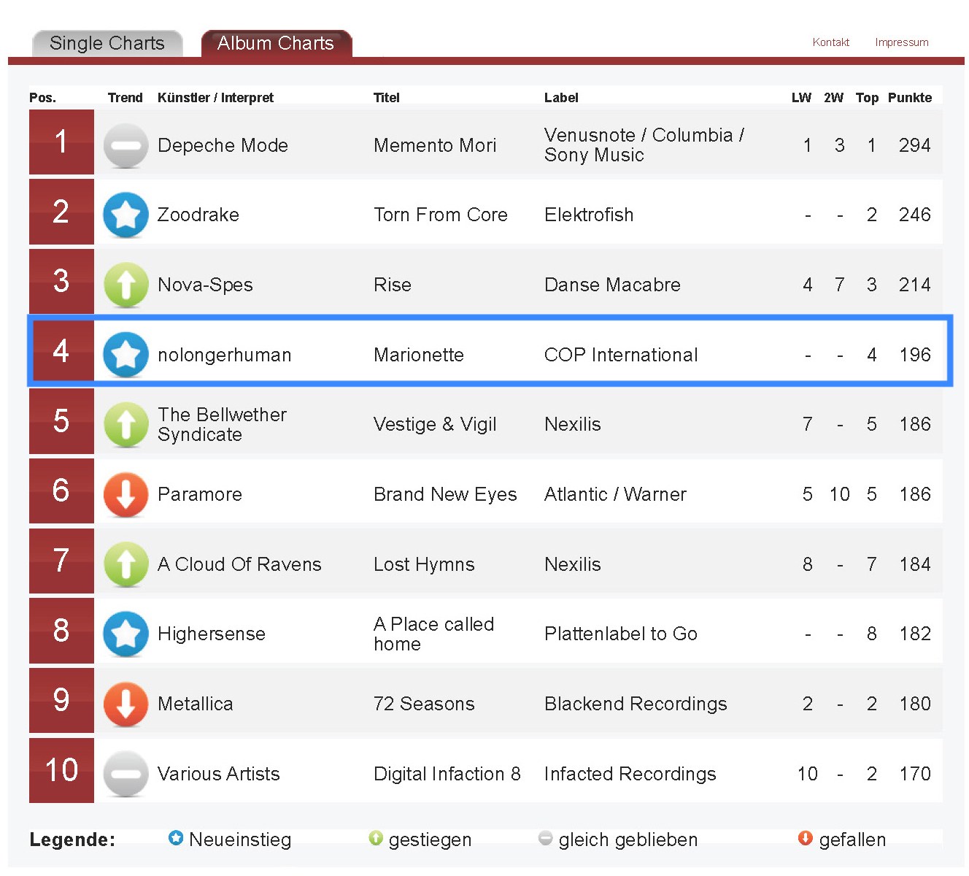
Task: Click the gefallen legend red arrow icon
Action: [805, 838]
